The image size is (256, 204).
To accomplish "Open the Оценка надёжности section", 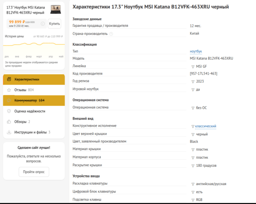I will tap(34, 111).
